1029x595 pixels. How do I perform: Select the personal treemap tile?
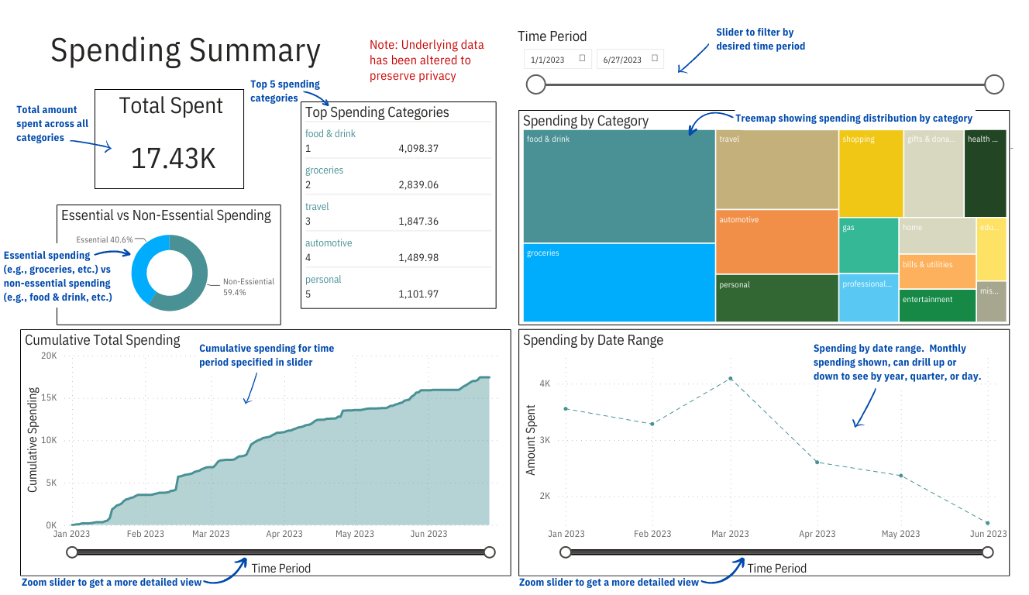(777, 298)
